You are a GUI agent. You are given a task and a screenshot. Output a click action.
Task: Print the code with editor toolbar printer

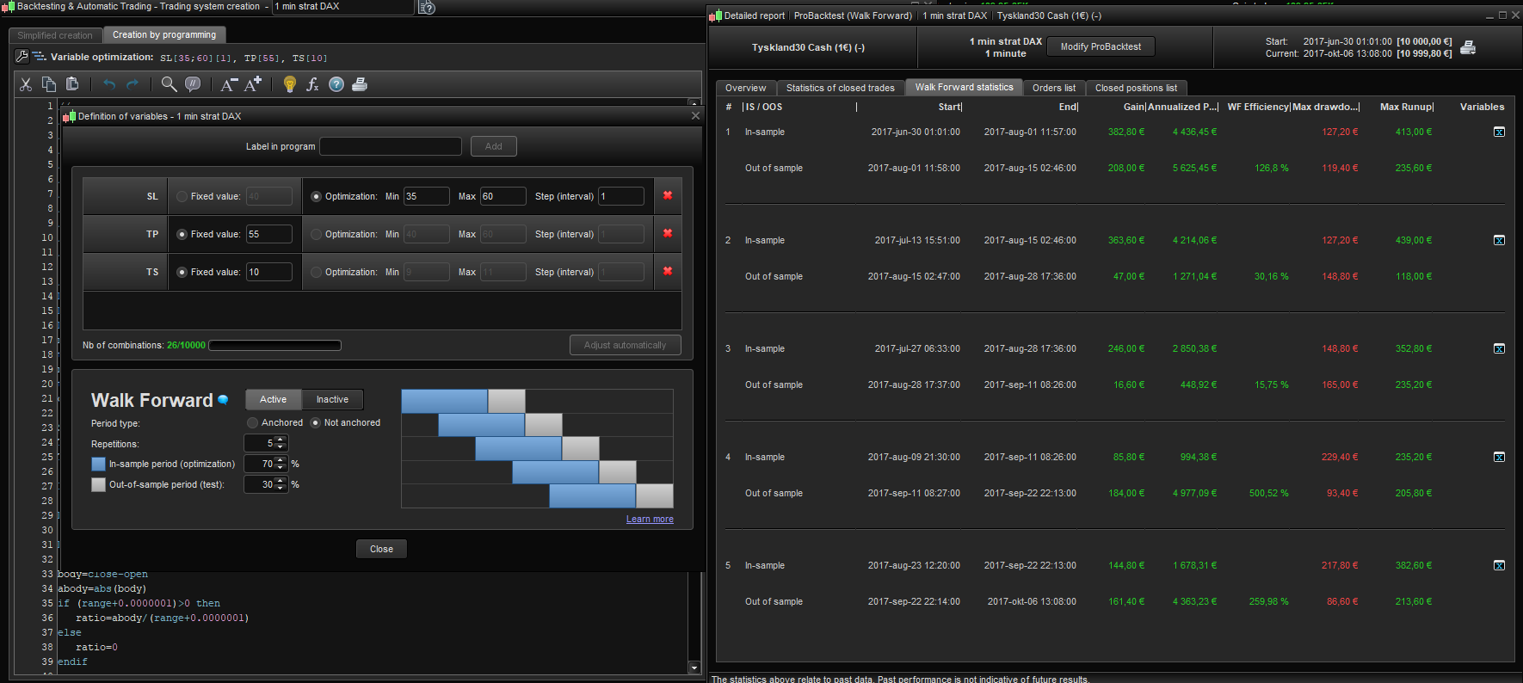tap(360, 84)
